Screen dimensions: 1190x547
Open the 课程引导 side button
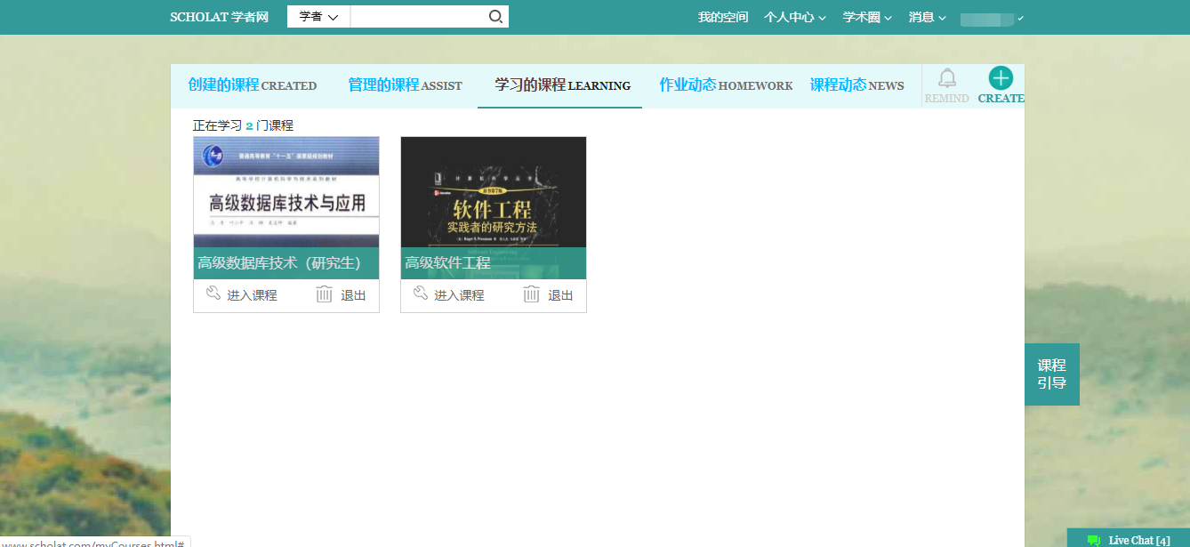tap(1051, 374)
